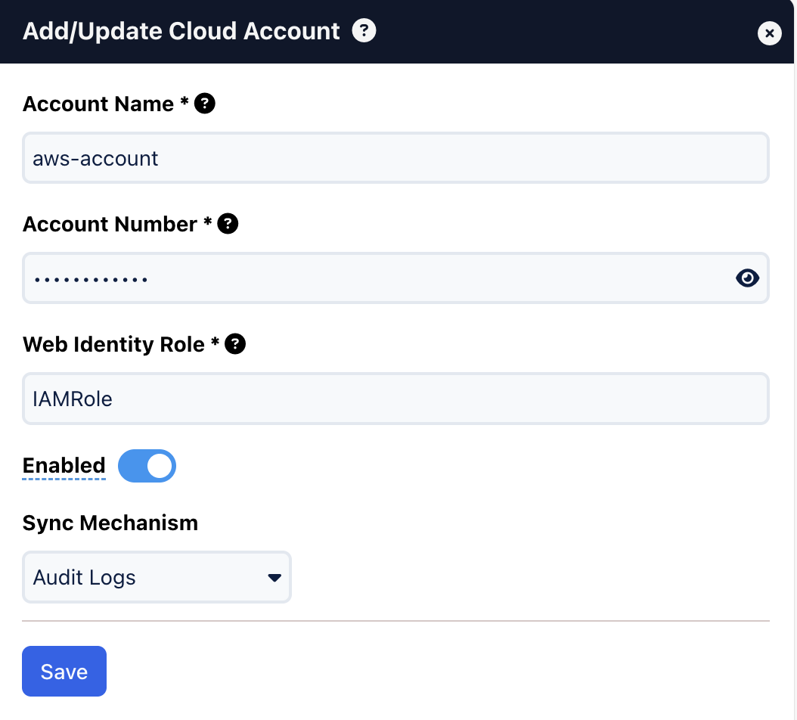Disable the Enabled toggle switch
This screenshot has width=797, height=720.
(x=147, y=466)
